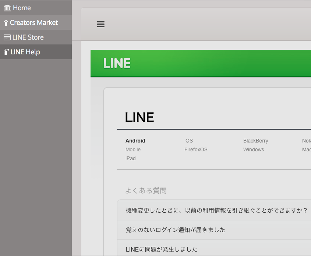Image resolution: width=311 pixels, height=256 pixels.
Task: Open the Windows help link
Action: tap(254, 149)
